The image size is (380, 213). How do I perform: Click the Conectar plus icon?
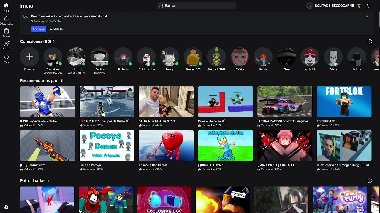tap(29, 57)
